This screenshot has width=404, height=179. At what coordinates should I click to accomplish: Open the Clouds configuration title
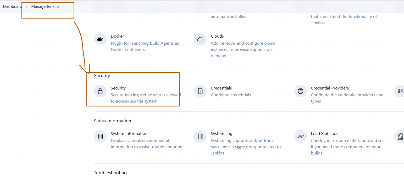pos(217,36)
